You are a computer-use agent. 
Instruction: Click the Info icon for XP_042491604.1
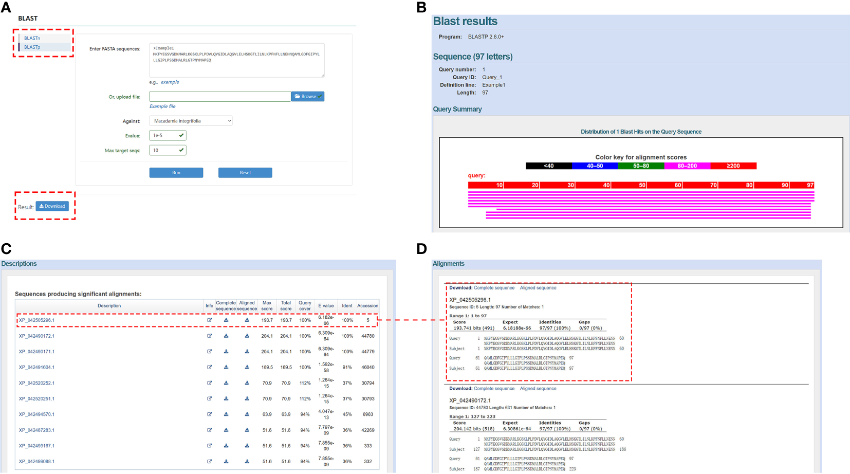[210, 367]
